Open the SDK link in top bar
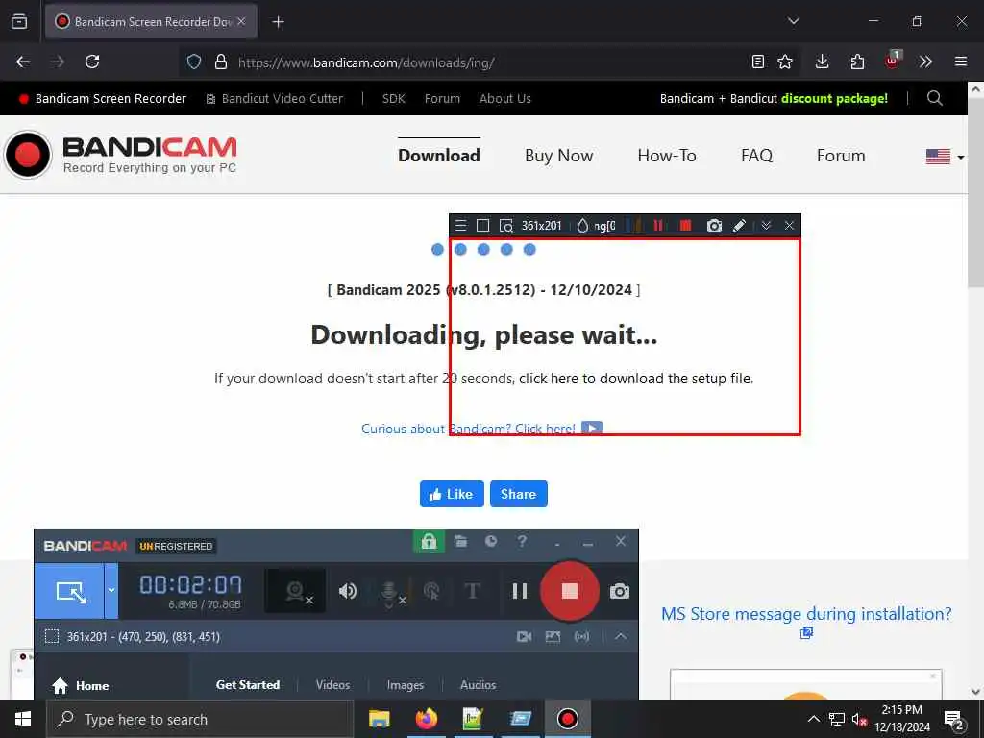 click(x=393, y=99)
